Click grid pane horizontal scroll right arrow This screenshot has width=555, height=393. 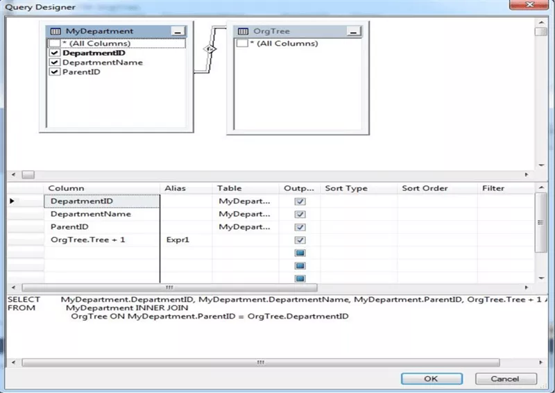coord(527,287)
